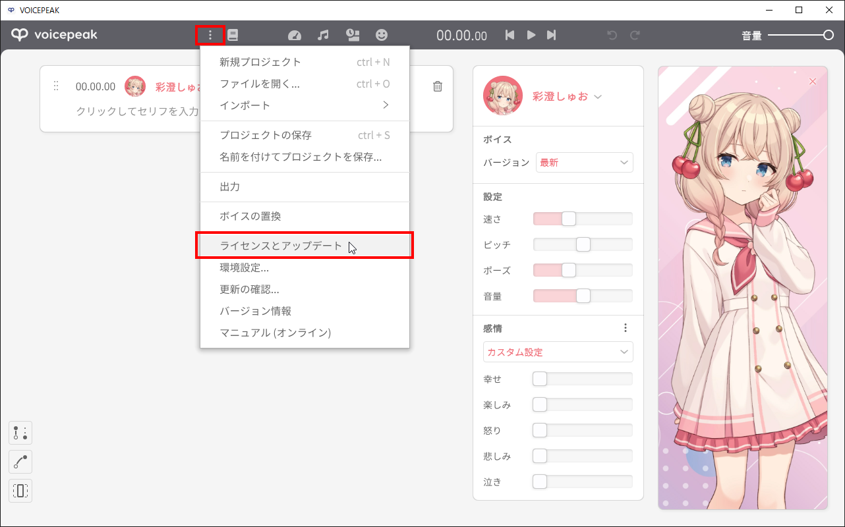Adjust the ピッチ slider
The height and width of the screenshot is (527, 845).
(583, 244)
